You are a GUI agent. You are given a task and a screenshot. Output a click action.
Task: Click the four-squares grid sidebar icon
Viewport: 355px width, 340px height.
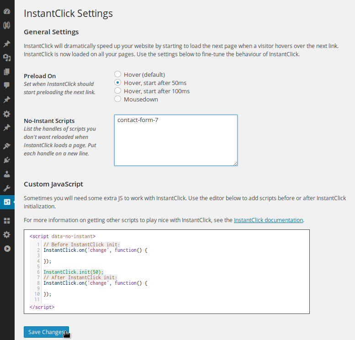[7, 221]
